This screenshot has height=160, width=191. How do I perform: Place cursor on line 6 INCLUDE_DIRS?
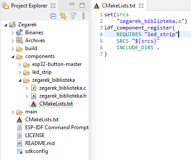pos(135,47)
